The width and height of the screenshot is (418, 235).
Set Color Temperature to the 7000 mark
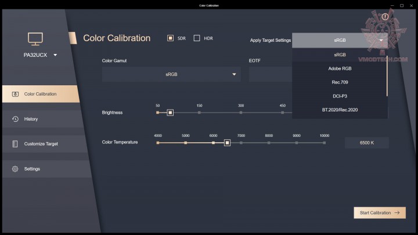(x=241, y=143)
